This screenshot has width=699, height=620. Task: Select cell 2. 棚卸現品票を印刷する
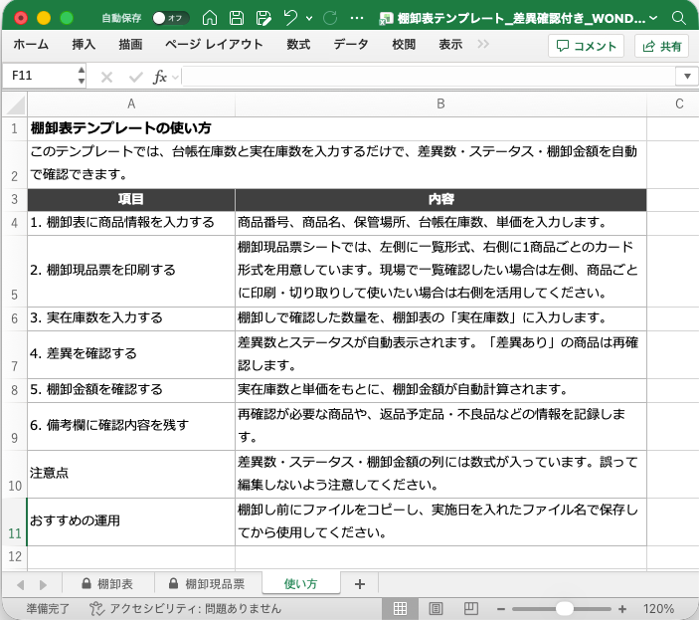click(x=131, y=271)
